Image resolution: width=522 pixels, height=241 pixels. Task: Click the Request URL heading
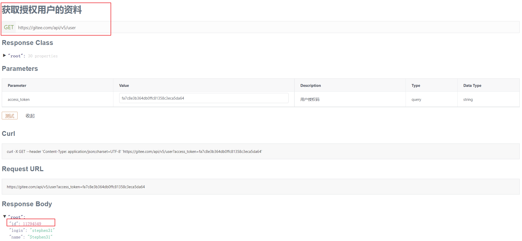point(23,169)
